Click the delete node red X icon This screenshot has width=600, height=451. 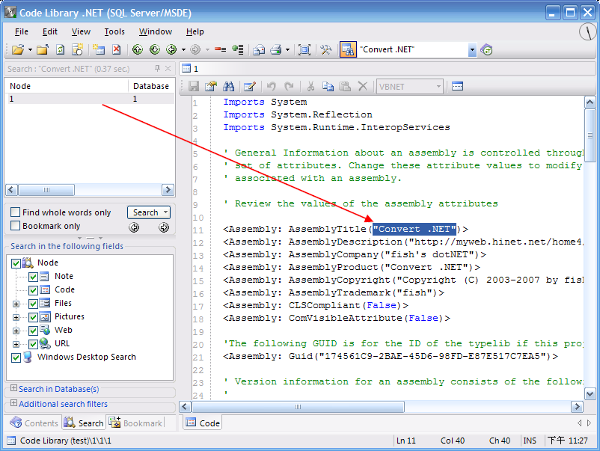[x=116, y=49]
